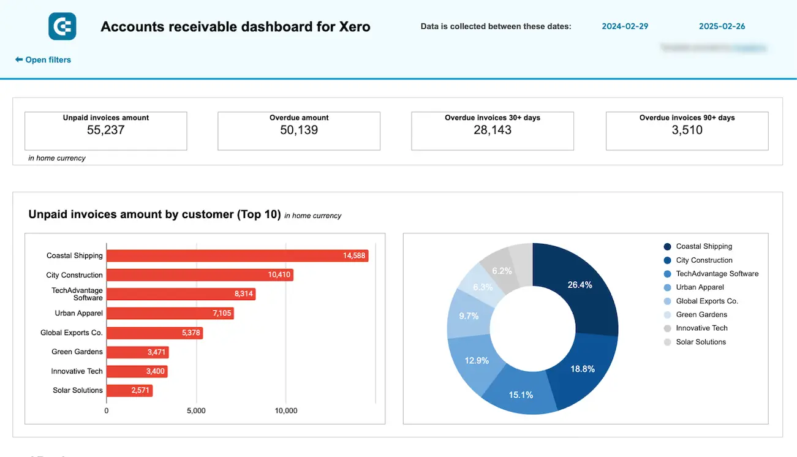This screenshot has width=797, height=457.
Task: Click the Overdue invoices 90+ days value
Action: [687, 129]
